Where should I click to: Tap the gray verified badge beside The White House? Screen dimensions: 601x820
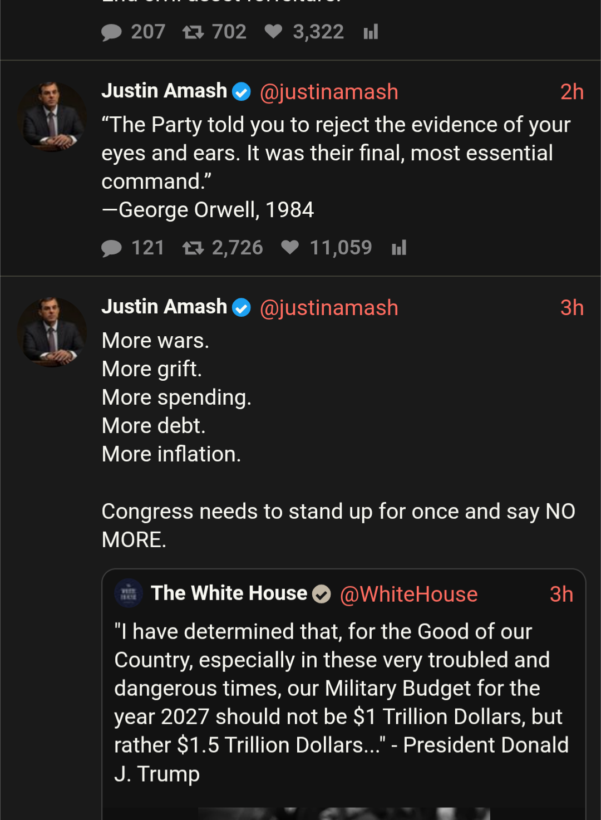(321, 595)
